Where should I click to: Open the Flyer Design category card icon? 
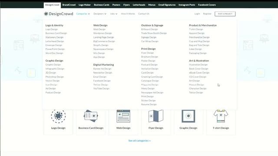[156, 116]
